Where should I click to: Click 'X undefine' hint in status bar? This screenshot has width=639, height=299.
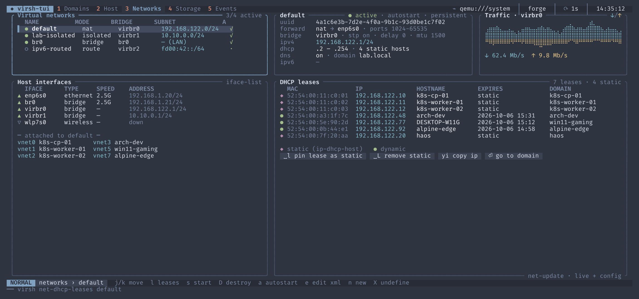[391, 283]
